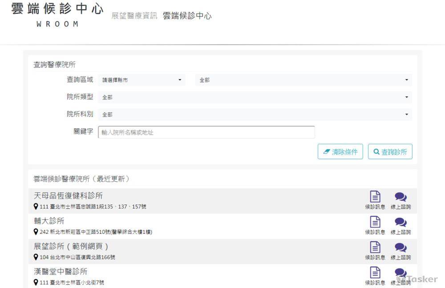
Task: Click the 查詢診所 search button
Action: pos(390,152)
